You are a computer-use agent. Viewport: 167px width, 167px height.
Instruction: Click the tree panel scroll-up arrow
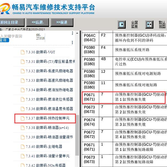[77, 33]
